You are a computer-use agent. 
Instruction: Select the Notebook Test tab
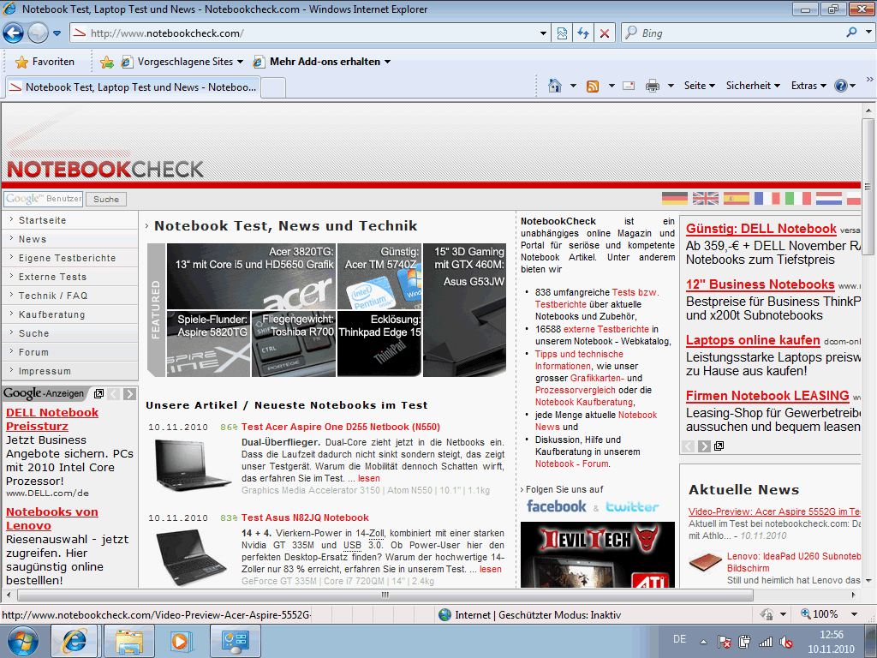pyautogui.click(x=133, y=87)
